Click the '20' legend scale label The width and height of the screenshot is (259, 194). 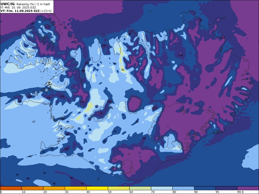[x=45, y=192]
